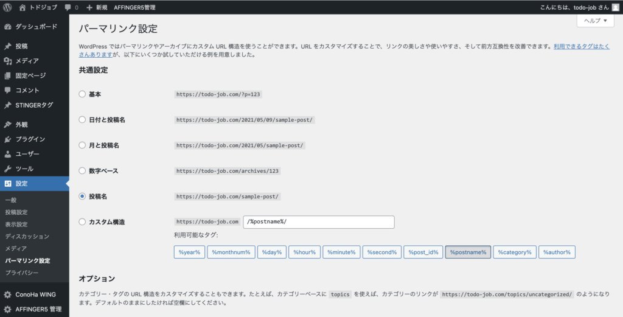Open the 投稿 menu

35,46
